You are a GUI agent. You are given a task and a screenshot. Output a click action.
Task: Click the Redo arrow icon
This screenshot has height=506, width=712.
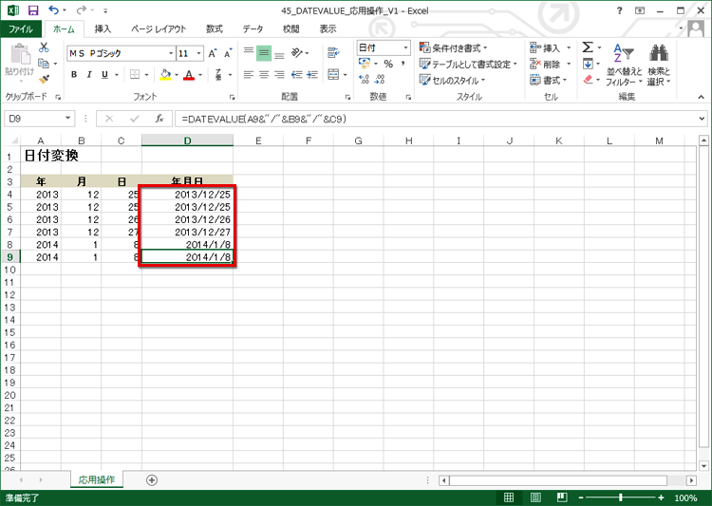pyautogui.click(x=82, y=10)
